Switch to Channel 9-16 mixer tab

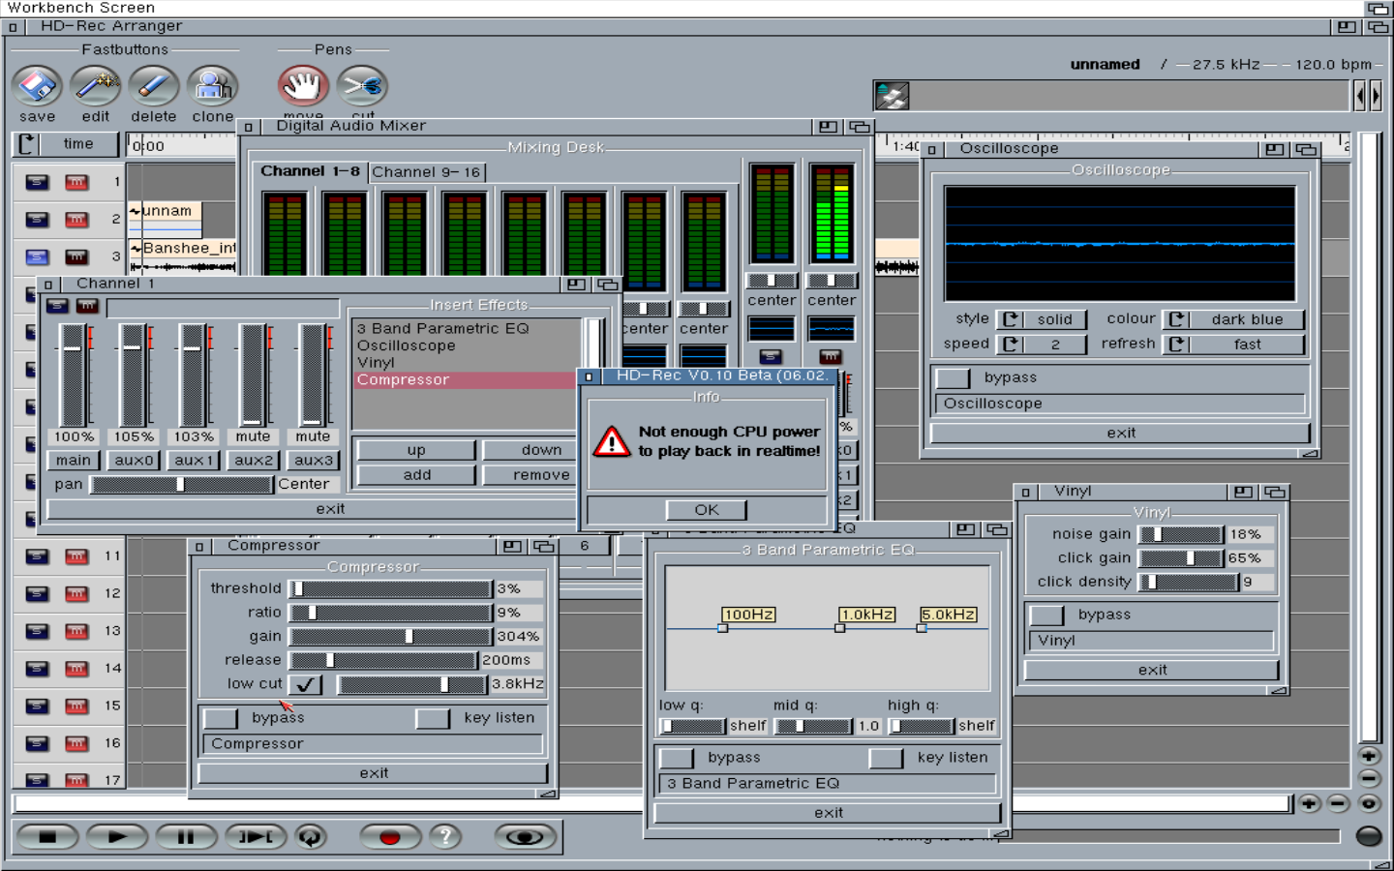426,172
